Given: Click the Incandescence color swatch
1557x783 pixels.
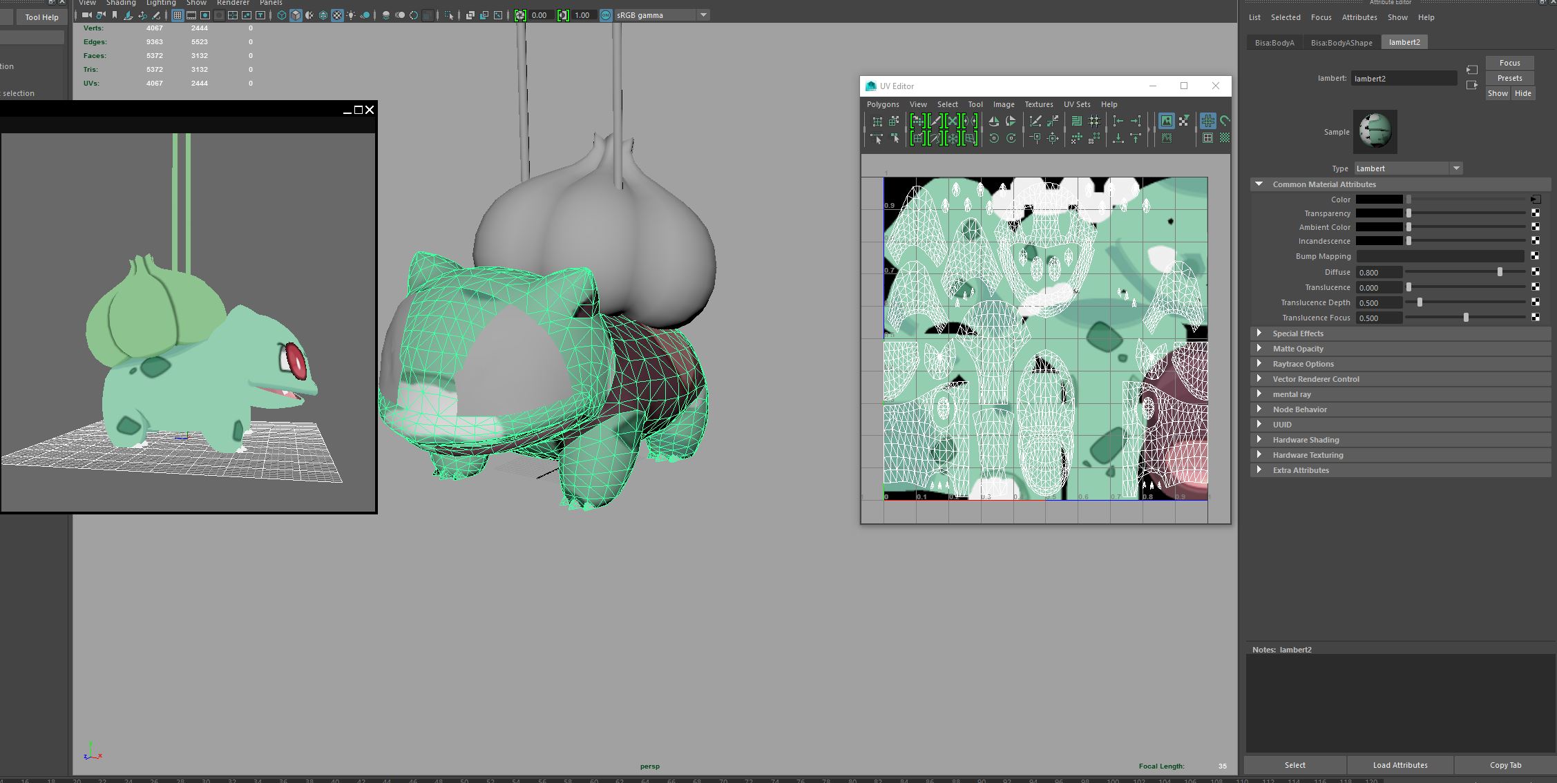Looking at the screenshot, I should pos(1379,241).
